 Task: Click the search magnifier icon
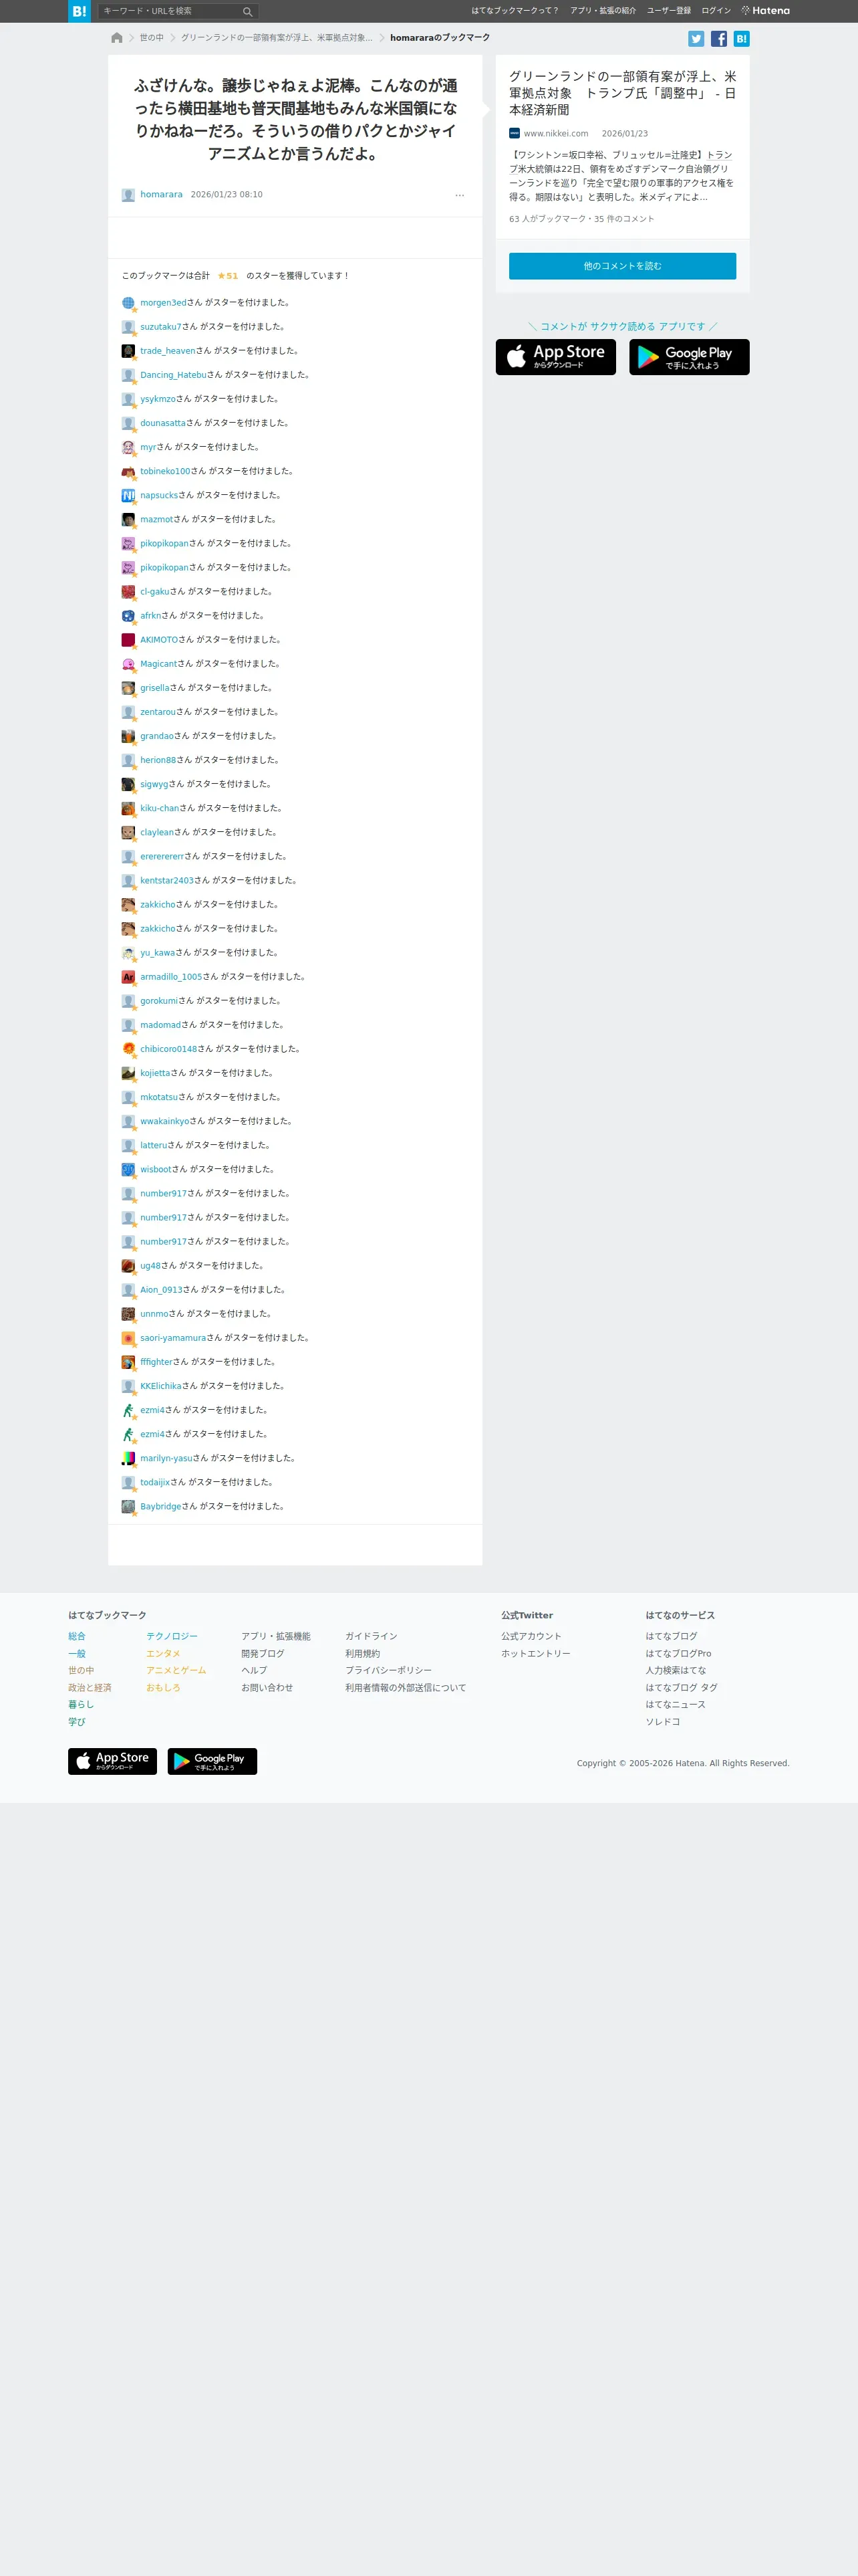point(248,11)
